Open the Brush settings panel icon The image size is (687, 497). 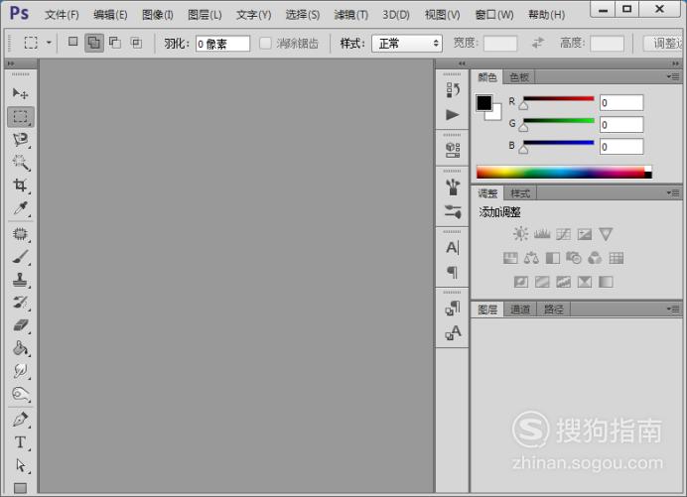(x=453, y=212)
